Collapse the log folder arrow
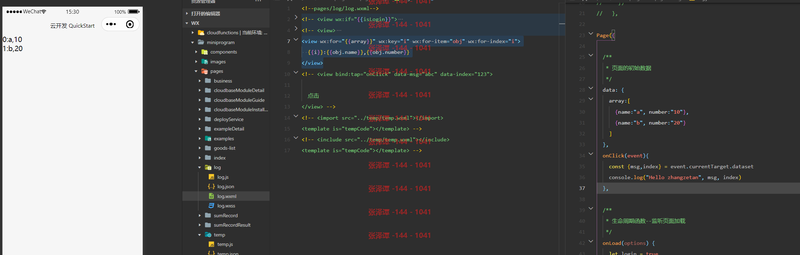Viewport: 800px width, 255px height. tap(199, 167)
